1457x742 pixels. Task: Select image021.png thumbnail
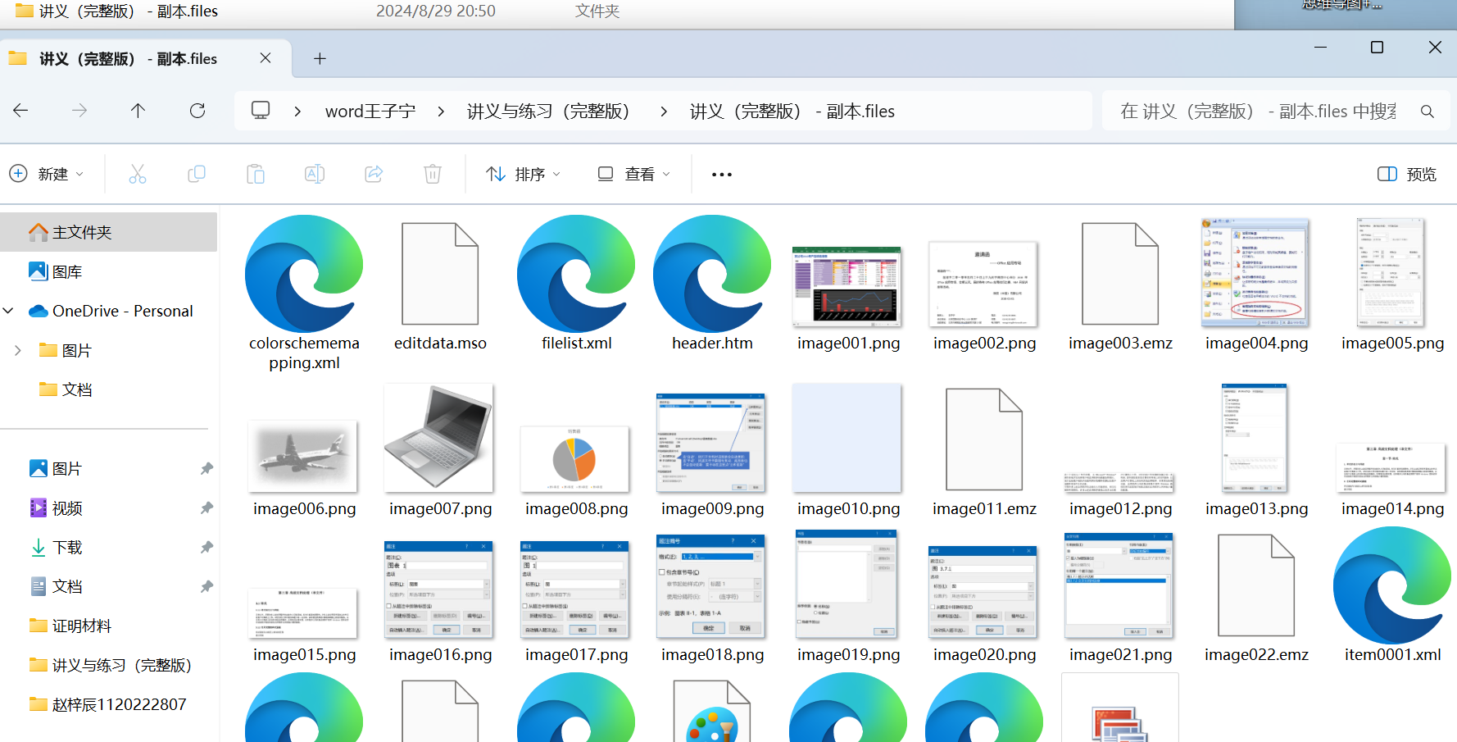coord(1120,585)
